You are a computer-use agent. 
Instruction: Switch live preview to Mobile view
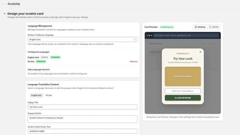pyautogui.click(x=214, y=27)
